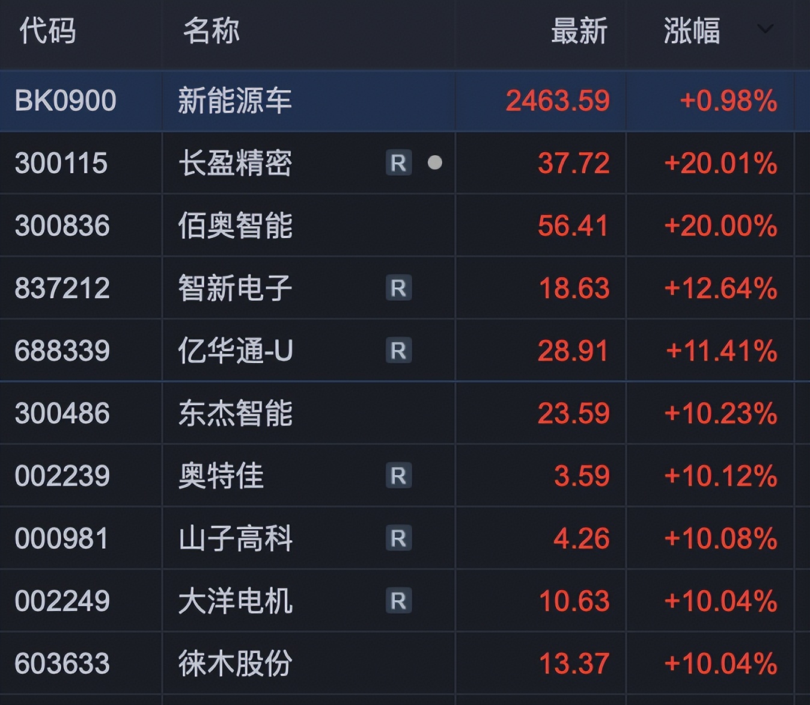The image size is (810, 705).
Task: Click the R badge next to 奥特佳
Action: point(398,475)
